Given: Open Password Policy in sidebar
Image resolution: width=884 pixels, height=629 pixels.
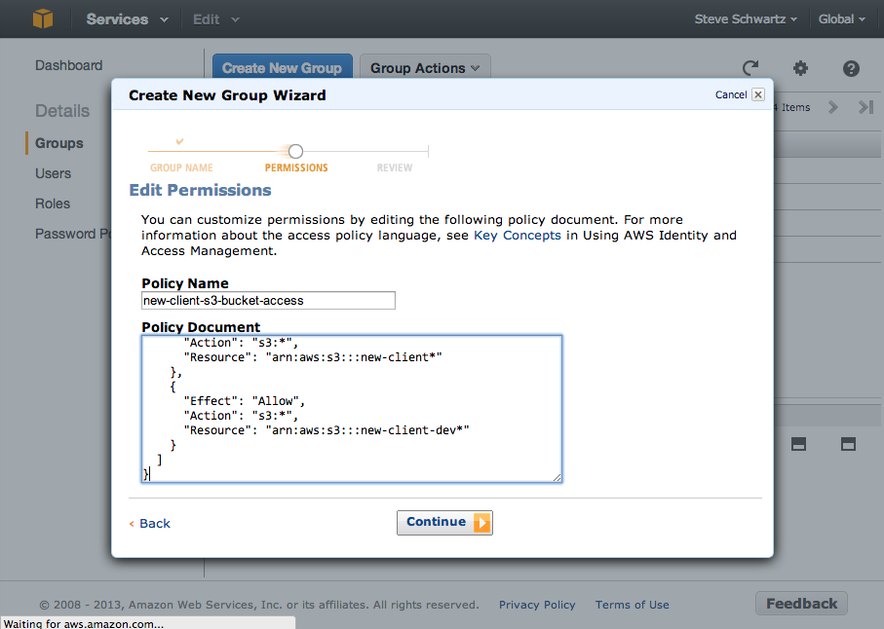Looking at the screenshot, I should (73, 234).
